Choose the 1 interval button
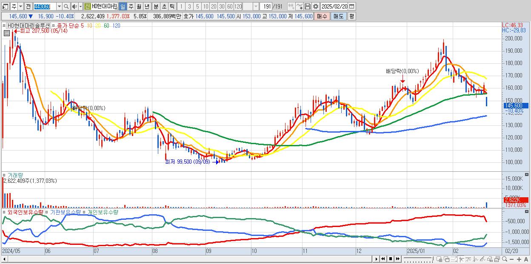Viewport: 531px width, 264px height. tap(181, 6)
